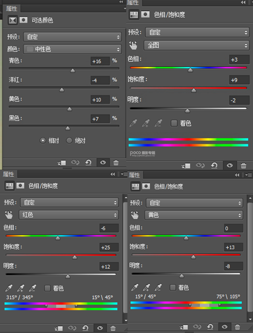
Task: Click lightness field showing -8
Action: (x=234, y=266)
